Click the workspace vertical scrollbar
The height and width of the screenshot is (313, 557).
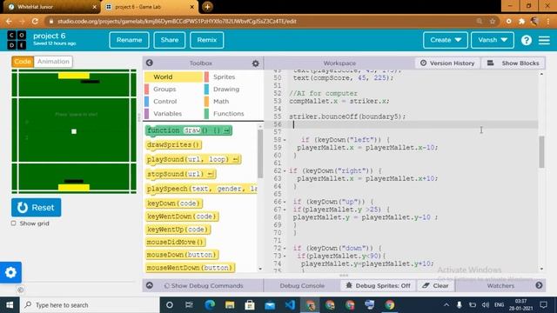click(x=541, y=152)
